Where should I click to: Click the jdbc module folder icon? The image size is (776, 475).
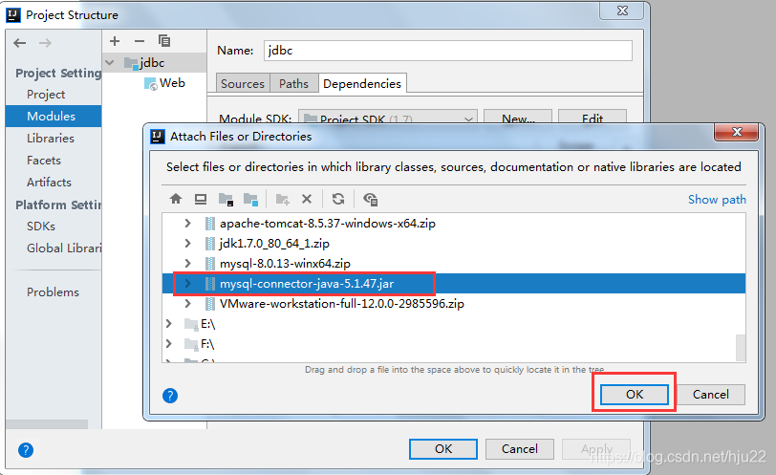(131, 63)
